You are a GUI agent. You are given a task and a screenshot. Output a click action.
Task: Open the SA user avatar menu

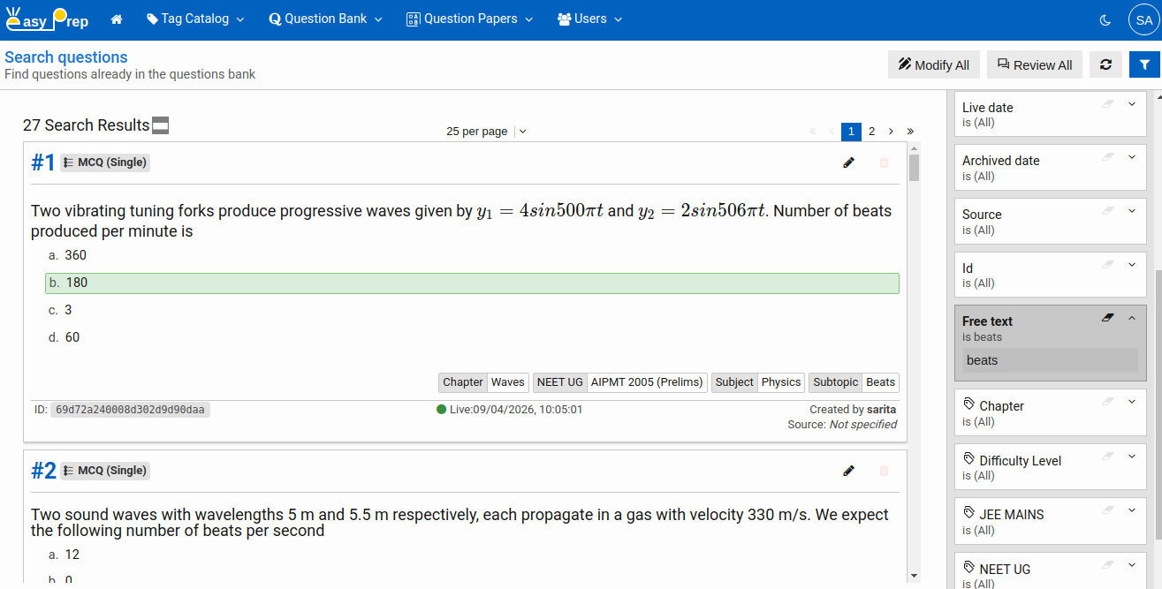point(1143,19)
